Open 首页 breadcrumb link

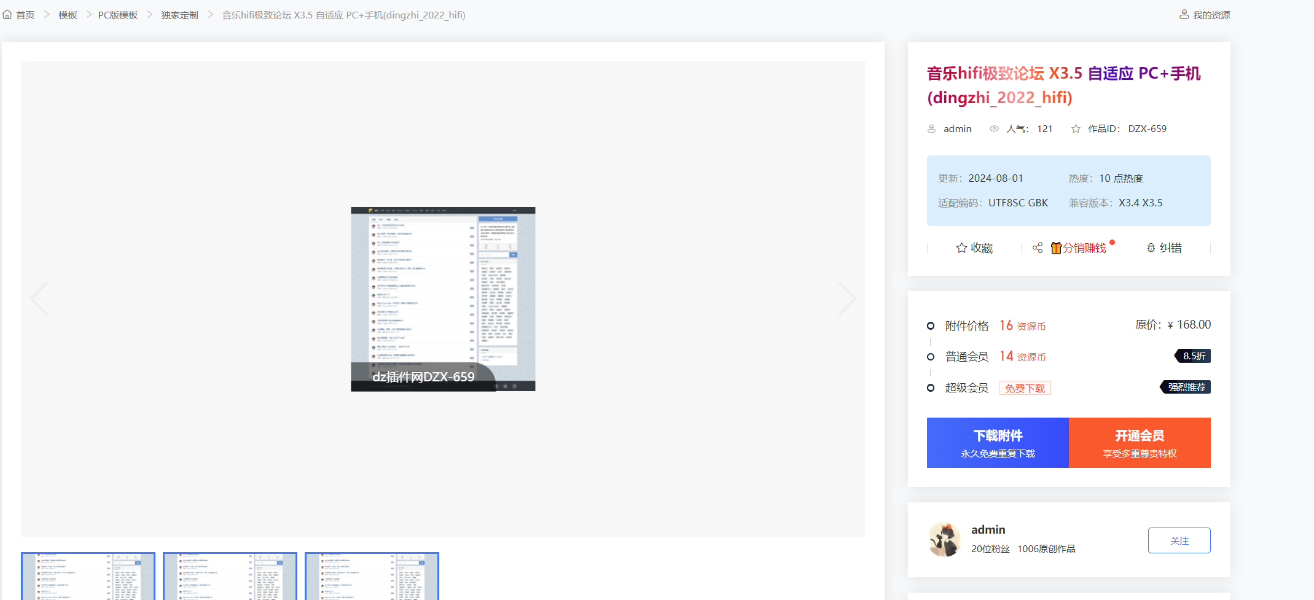(x=25, y=15)
